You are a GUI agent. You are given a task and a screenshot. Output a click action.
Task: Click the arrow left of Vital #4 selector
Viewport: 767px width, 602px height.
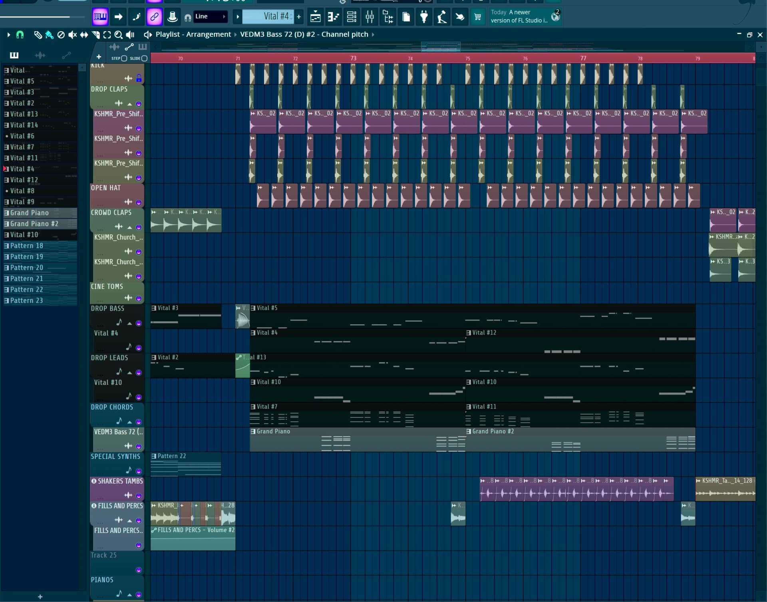pos(237,16)
